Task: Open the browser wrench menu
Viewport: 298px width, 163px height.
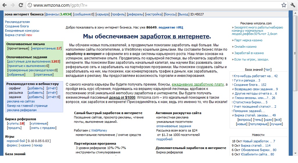Action: pos(293,5)
